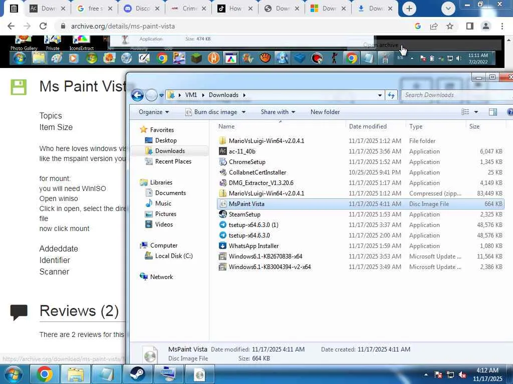Open the Share with menu
Viewport: 513px width, 384px height.
click(x=278, y=112)
